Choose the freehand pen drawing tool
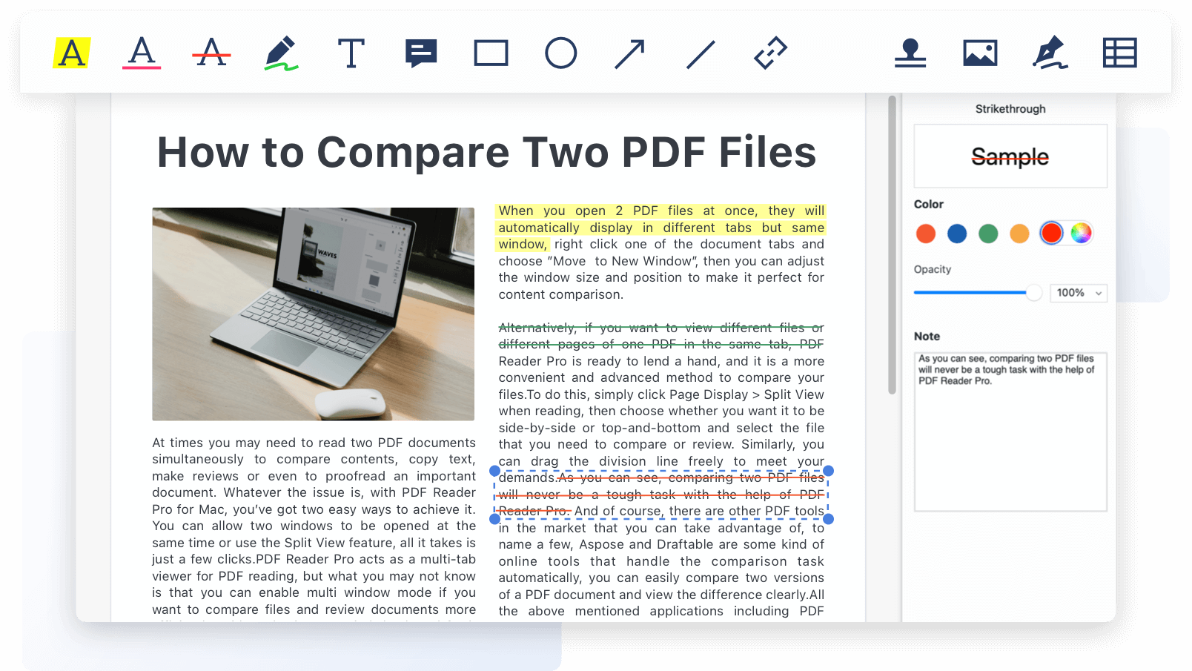This screenshot has height=671, width=1192. click(281, 53)
